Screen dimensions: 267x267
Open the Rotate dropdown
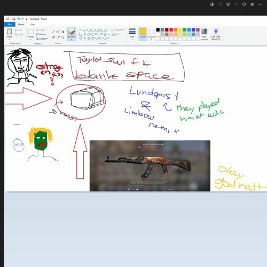click(x=42, y=38)
